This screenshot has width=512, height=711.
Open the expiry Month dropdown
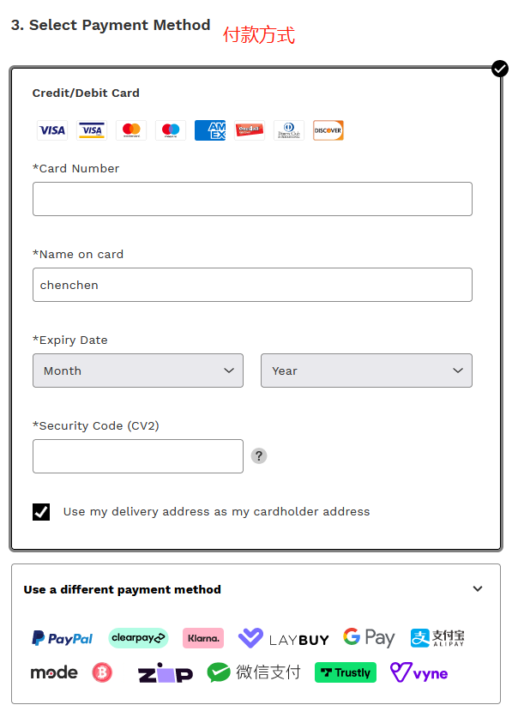[138, 371]
